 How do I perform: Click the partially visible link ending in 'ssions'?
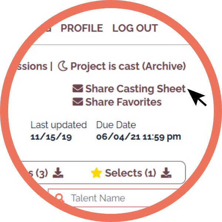32,66
